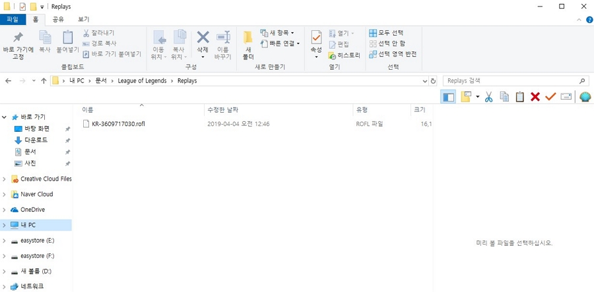Open address bar history dropdown
This screenshot has width=594, height=292.
point(424,80)
